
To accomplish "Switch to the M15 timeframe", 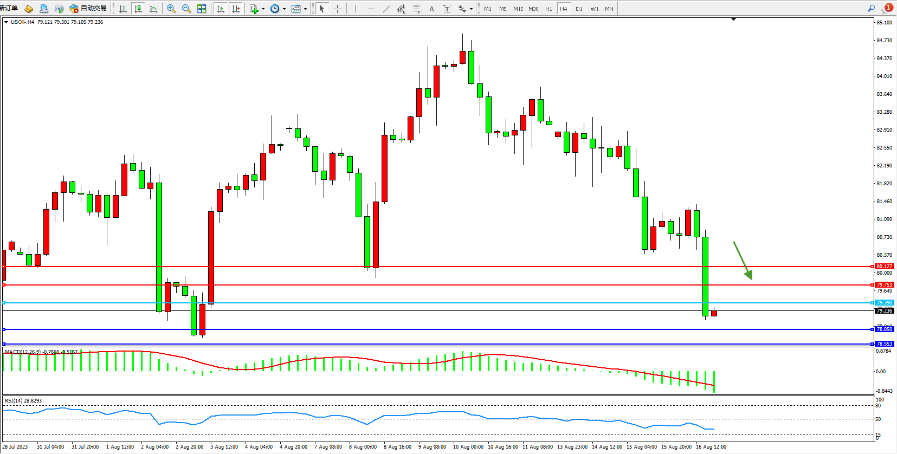I will click(x=518, y=9).
